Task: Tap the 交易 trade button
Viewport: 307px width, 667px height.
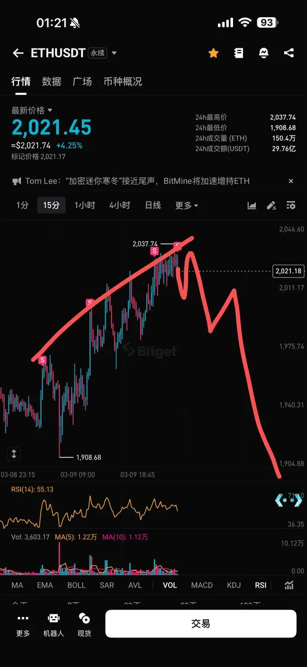Action: pyautogui.click(x=201, y=624)
